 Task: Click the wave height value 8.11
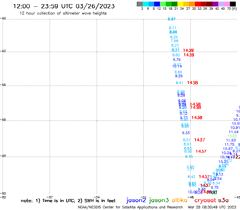[173, 28]
